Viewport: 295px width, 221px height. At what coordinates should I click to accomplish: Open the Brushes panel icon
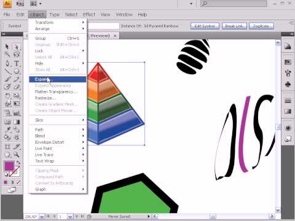click(x=288, y=72)
